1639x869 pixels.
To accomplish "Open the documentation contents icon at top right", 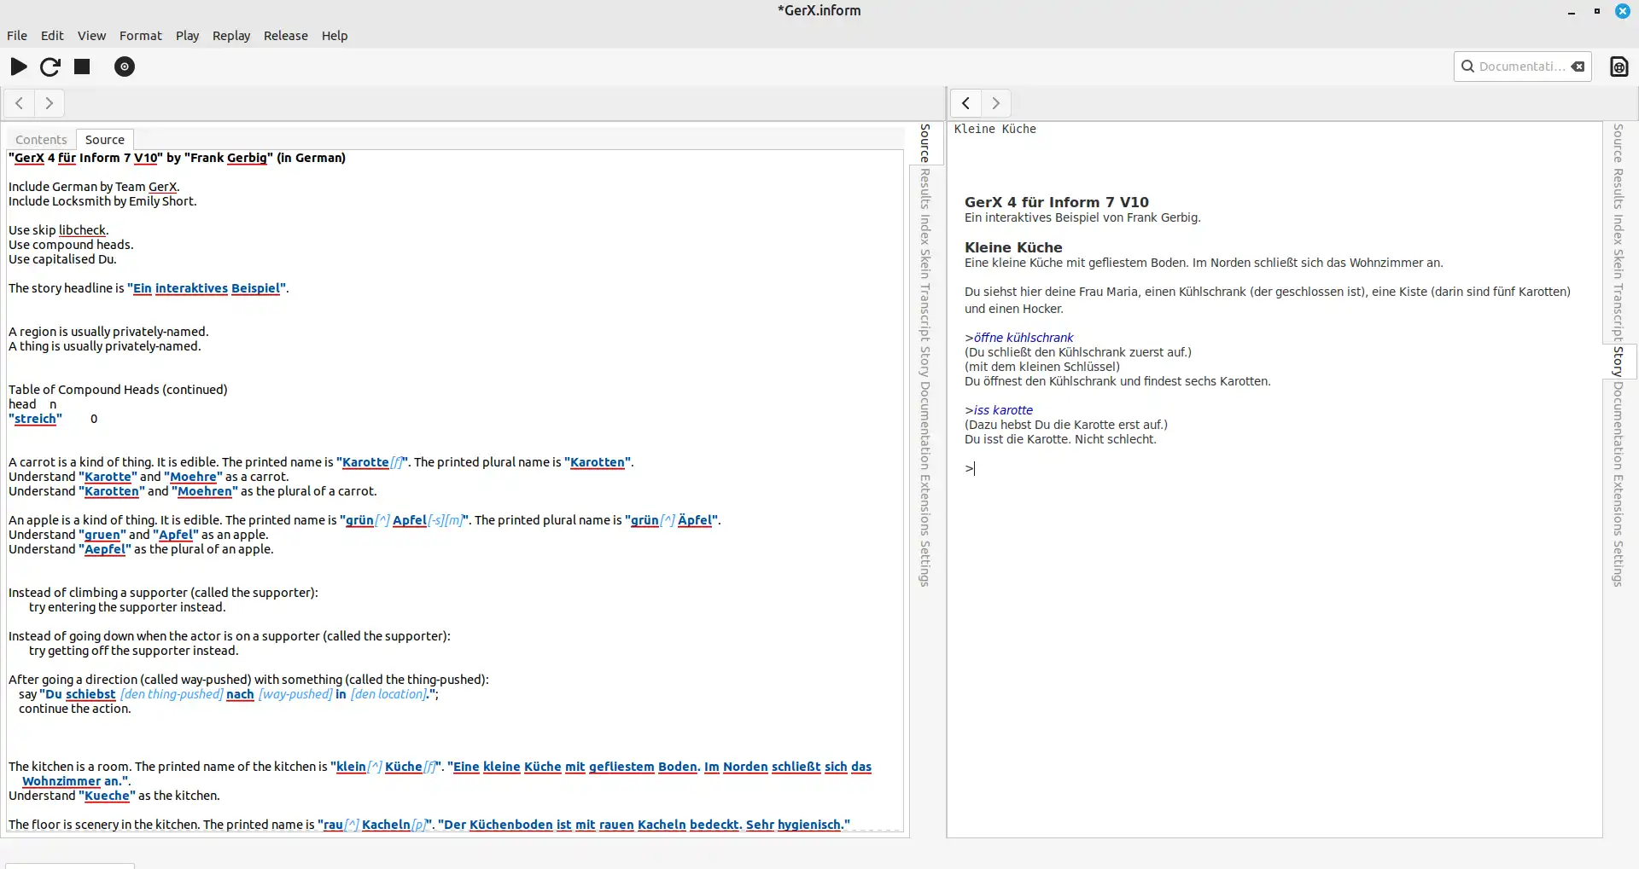I will point(1619,67).
